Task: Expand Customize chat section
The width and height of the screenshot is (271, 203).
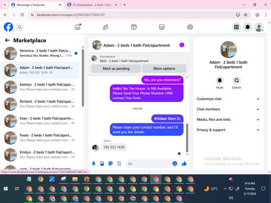Action: pos(228,99)
